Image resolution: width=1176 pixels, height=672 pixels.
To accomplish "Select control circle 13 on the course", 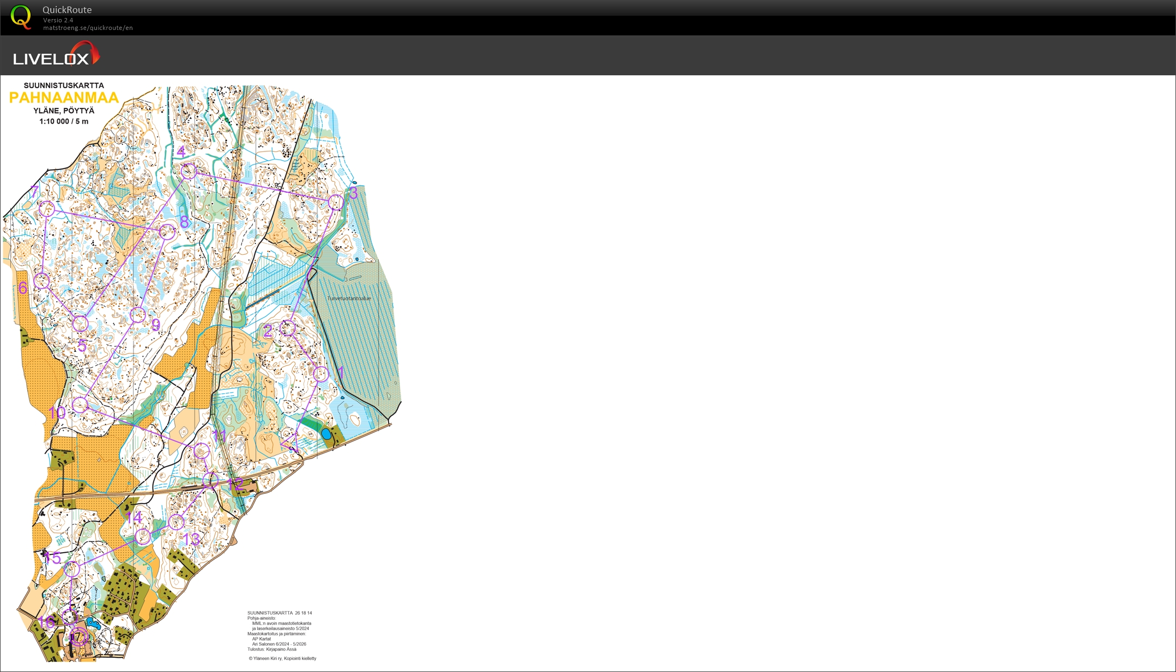I will tap(176, 522).
